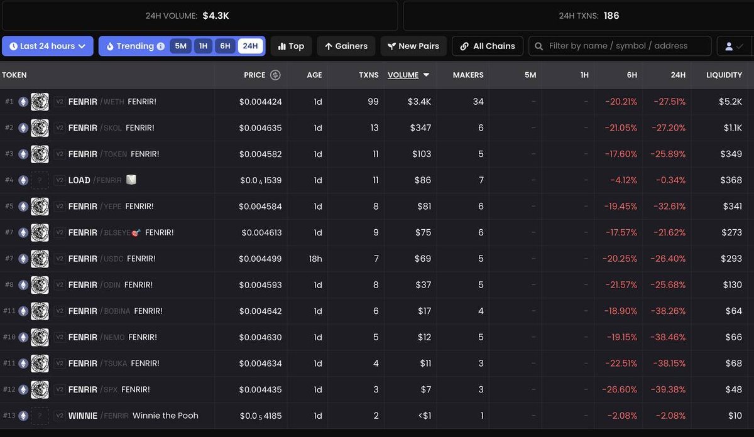Click the price $0.004424
Viewport: 754px width, 437px height.
click(x=260, y=102)
